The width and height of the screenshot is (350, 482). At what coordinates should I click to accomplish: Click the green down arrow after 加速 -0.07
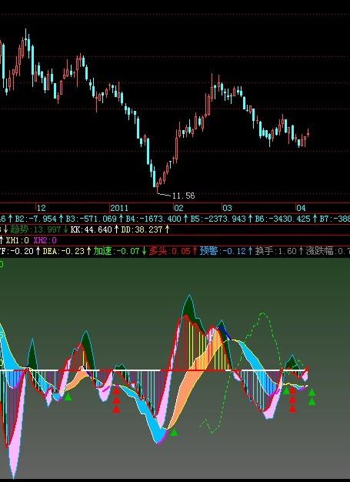coord(144,252)
